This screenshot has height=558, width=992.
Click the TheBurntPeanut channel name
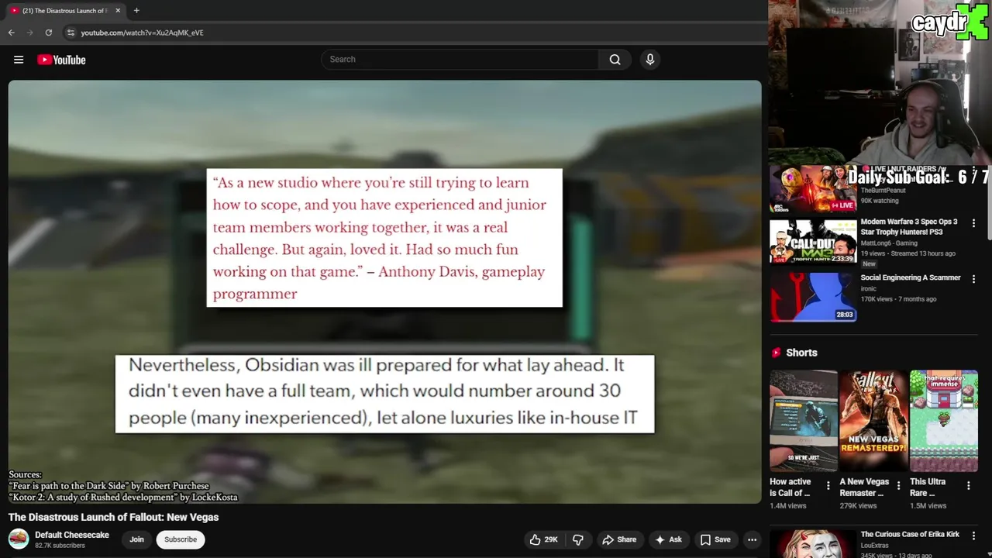pyautogui.click(x=883, y=190)
